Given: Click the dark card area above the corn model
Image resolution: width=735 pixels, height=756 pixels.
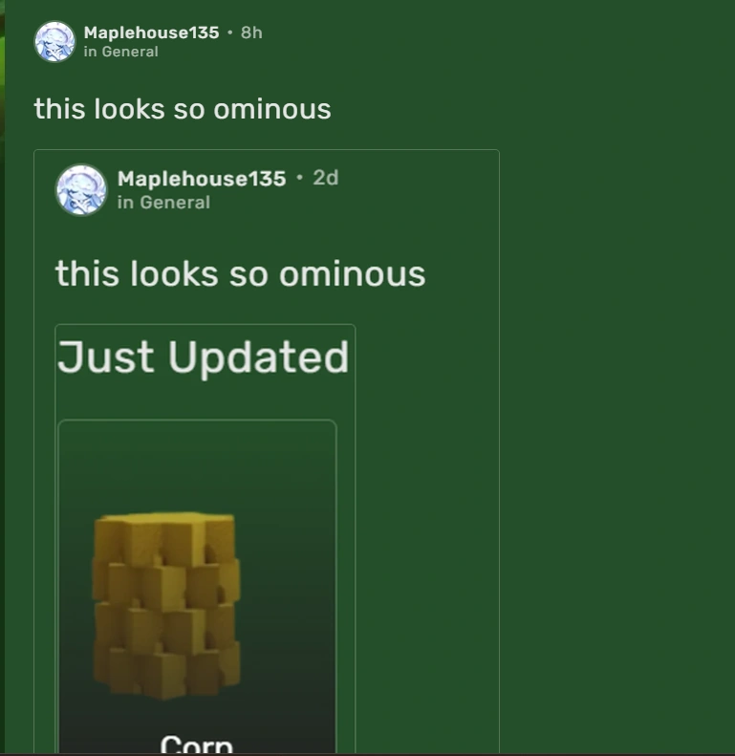Looking at the screenshot, I should click(x=197, y=465).
